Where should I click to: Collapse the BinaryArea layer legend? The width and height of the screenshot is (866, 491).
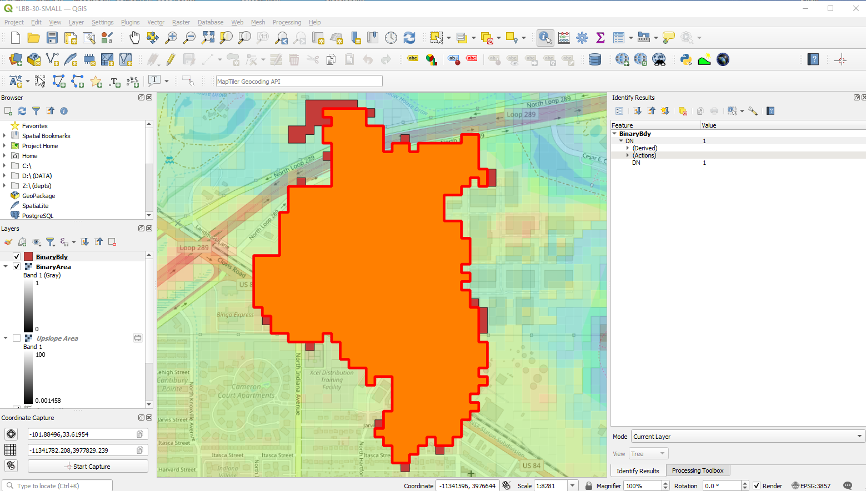[6, 266]
